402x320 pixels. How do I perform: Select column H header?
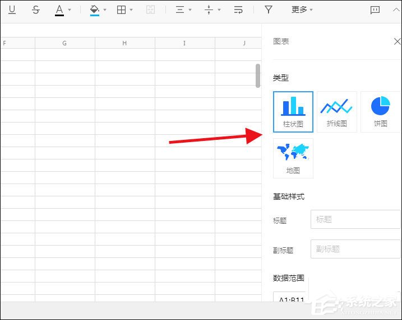coord(125,43)
